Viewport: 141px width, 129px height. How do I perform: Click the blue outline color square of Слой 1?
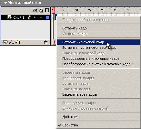pyautogui.click(x=47, y=17)
